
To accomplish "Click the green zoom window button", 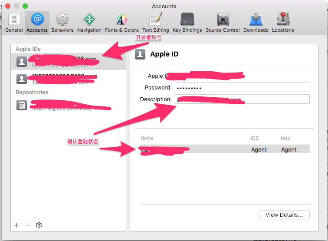I will coord(25,6).
